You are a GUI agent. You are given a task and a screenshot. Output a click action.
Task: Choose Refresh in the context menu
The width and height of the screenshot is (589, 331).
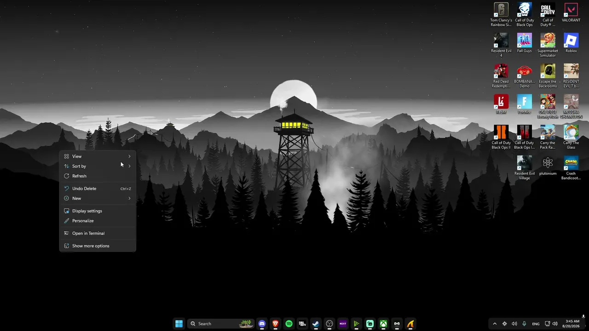click(x=98, y=176)
